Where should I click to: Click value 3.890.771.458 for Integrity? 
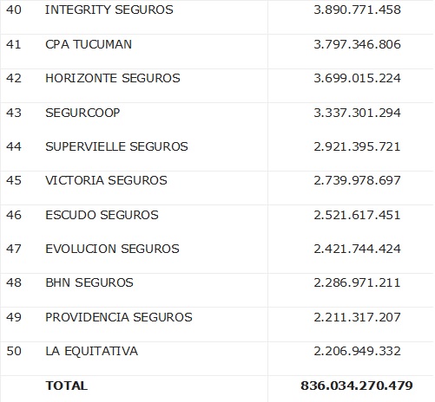[x=358, y=10]
